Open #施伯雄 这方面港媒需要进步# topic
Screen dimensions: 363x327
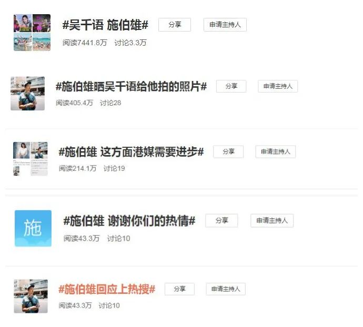[132, 152]
